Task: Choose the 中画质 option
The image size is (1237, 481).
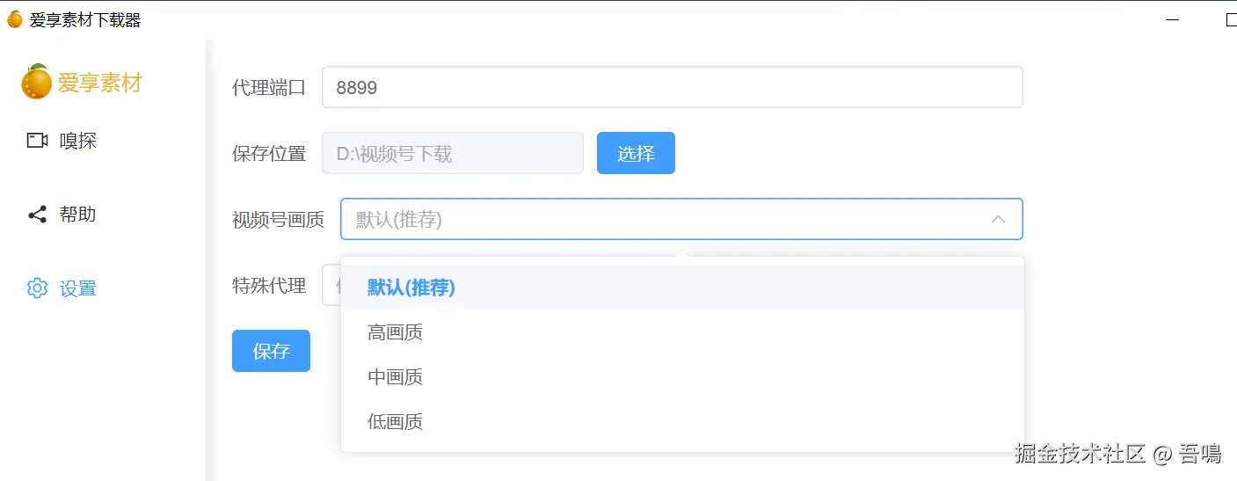Action: (x=396, y=377)
